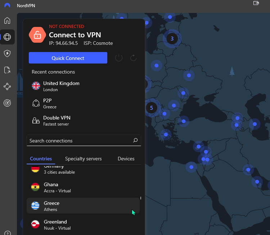
Task: Click the map cluster marker labeled 3
Action: click(172, 39)
